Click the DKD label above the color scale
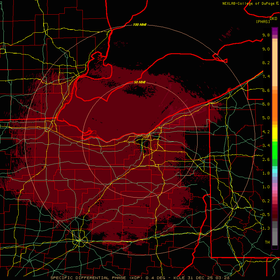Viewport: 280px width, 280px height. tap(273, 18)
